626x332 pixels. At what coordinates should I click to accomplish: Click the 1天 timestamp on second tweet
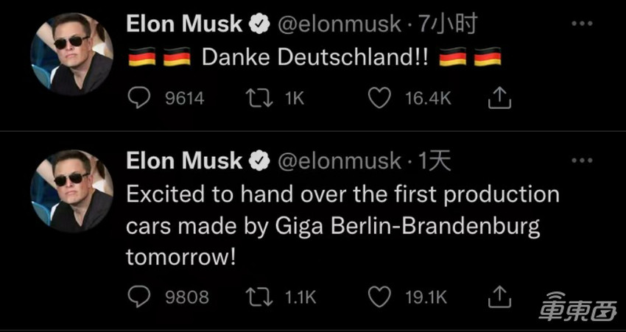(435, 160)
